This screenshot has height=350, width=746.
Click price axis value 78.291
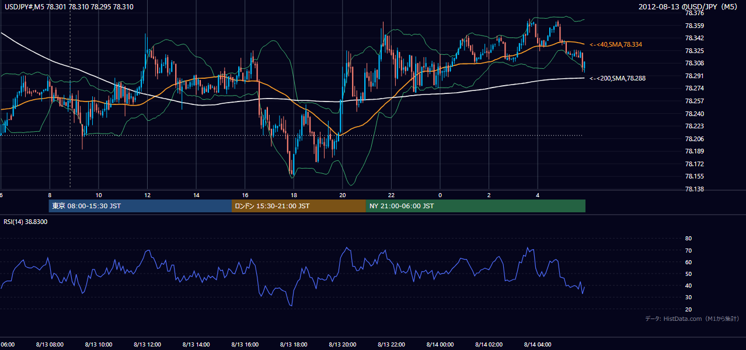click(x=695, y=76)
